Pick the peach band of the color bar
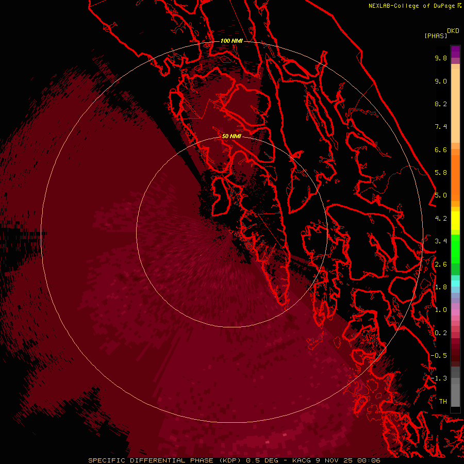This screenshot has width=464, height=464. [455, 107]
